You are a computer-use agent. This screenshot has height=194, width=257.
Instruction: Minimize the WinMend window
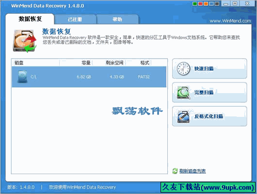(226, 3)
